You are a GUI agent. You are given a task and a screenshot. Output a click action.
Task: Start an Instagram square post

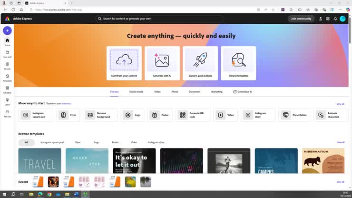36,115
